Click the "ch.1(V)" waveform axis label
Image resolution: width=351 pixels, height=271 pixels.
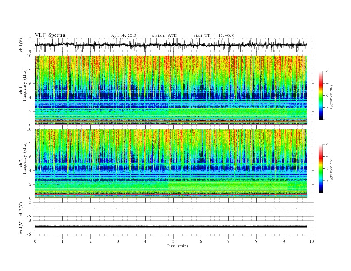tap(21, 45)
